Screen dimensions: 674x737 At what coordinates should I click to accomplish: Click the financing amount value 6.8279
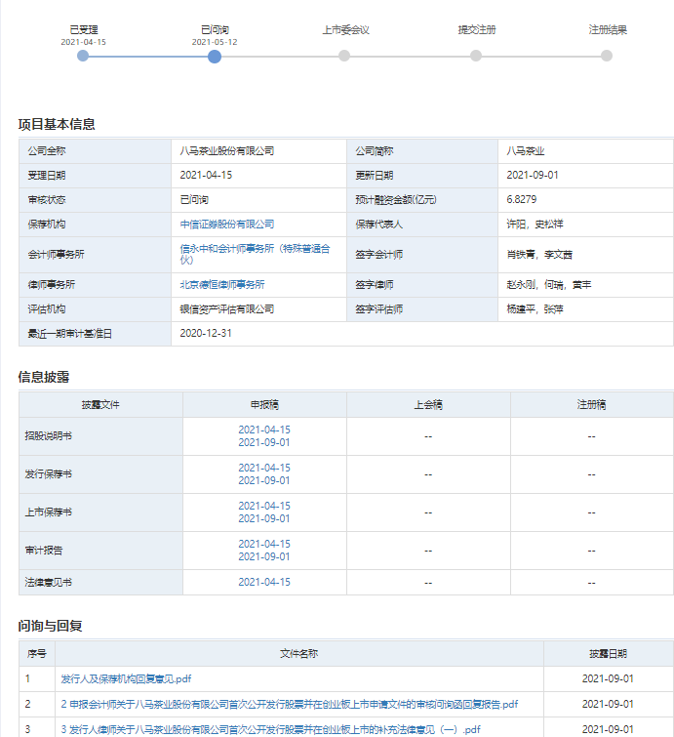tap(522, 199)
